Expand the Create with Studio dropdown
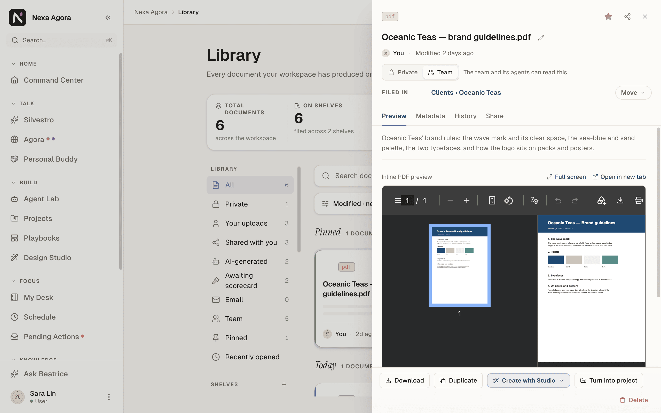 click(528, 380)
